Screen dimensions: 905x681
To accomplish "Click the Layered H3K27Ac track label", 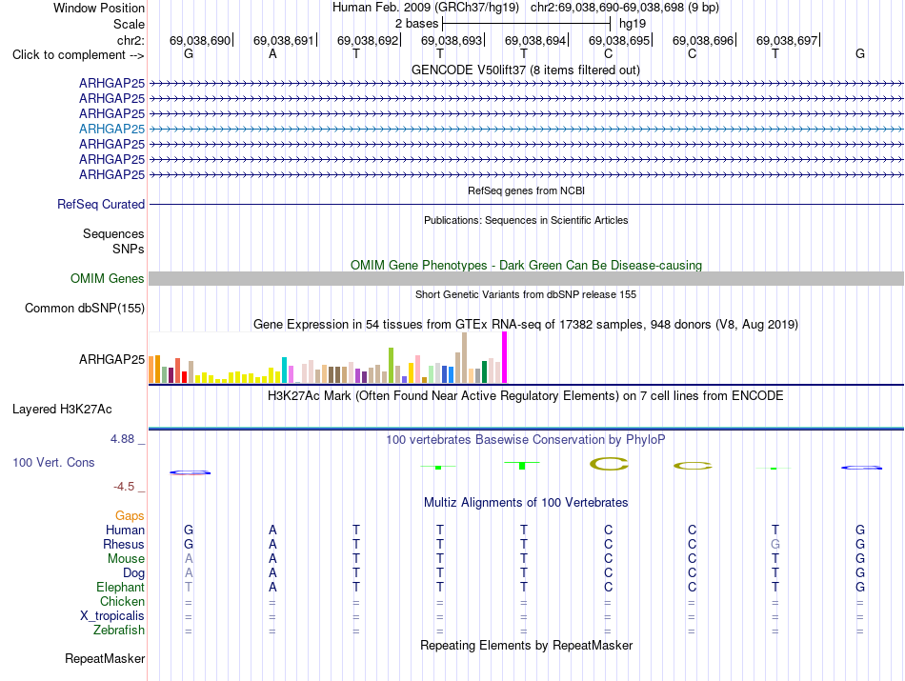I will pyautogui.click(x=62, y=410).
